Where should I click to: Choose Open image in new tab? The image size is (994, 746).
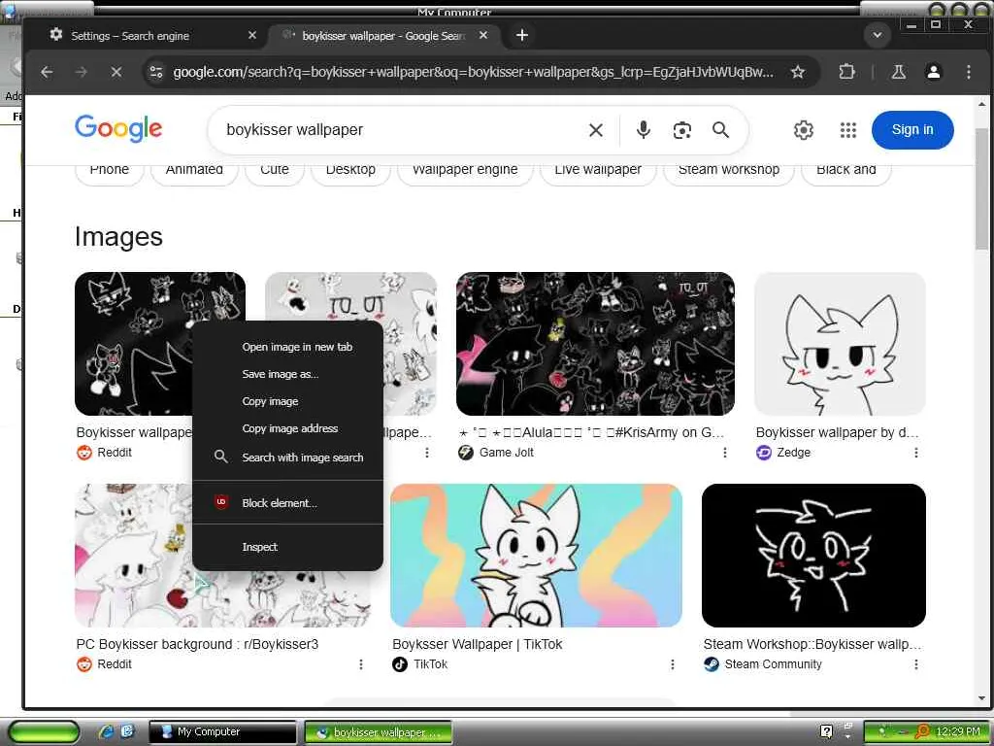(x=297, y=347)
